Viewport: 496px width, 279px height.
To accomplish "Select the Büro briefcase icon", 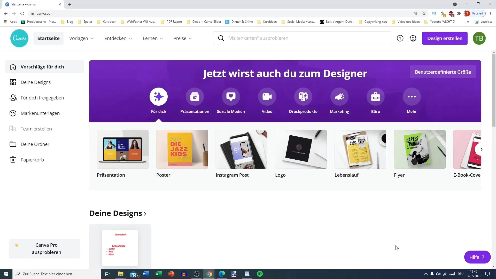I will (376, 97).
